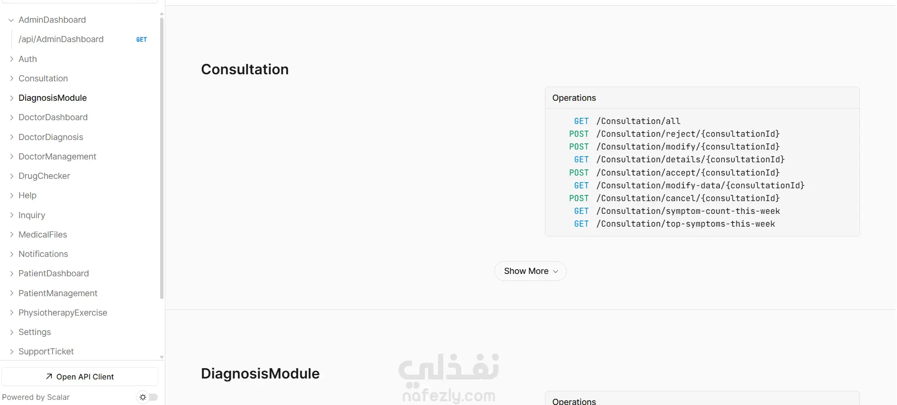The height and width of the screenshot is (405, 897).
Task: Open POST /Consultation/reject/{consultationId} operation
Action: pyautogui.click(x=674, y=134)
